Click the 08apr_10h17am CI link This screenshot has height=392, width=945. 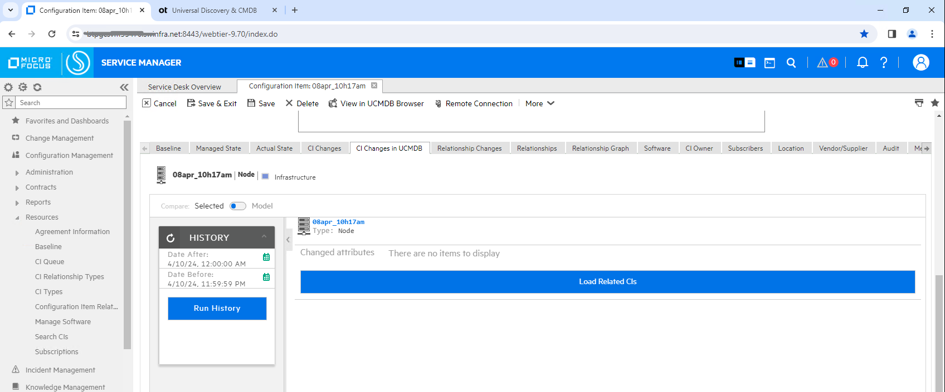click(338, 222)
